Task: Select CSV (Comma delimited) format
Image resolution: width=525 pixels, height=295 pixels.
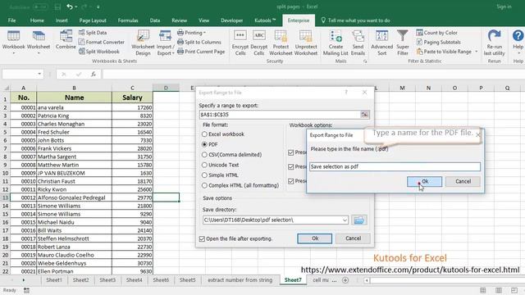Action: pos(231,155)
